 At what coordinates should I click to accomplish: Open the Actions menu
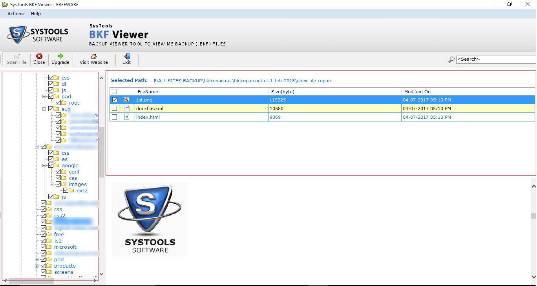pyautogui.click(x=15, y=14)
